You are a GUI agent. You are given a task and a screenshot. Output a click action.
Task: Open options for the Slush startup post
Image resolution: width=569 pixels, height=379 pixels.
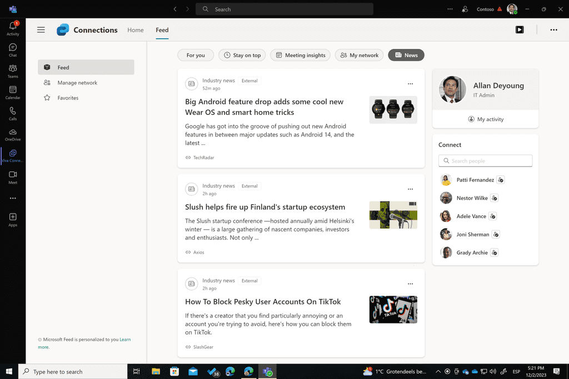coord(411,189)
